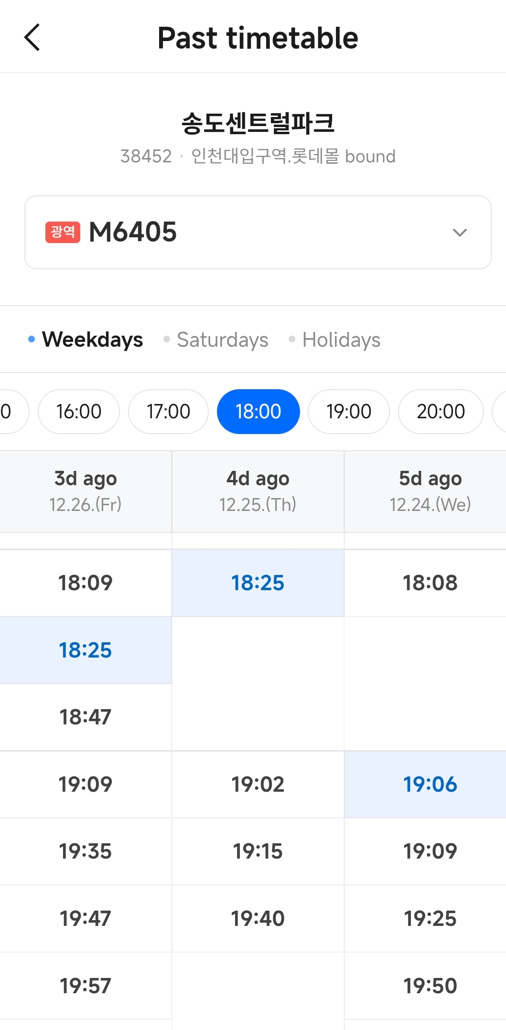Open the M6405 bus route selector
This screenshot has height=1030, width=506.
(258, 233)
